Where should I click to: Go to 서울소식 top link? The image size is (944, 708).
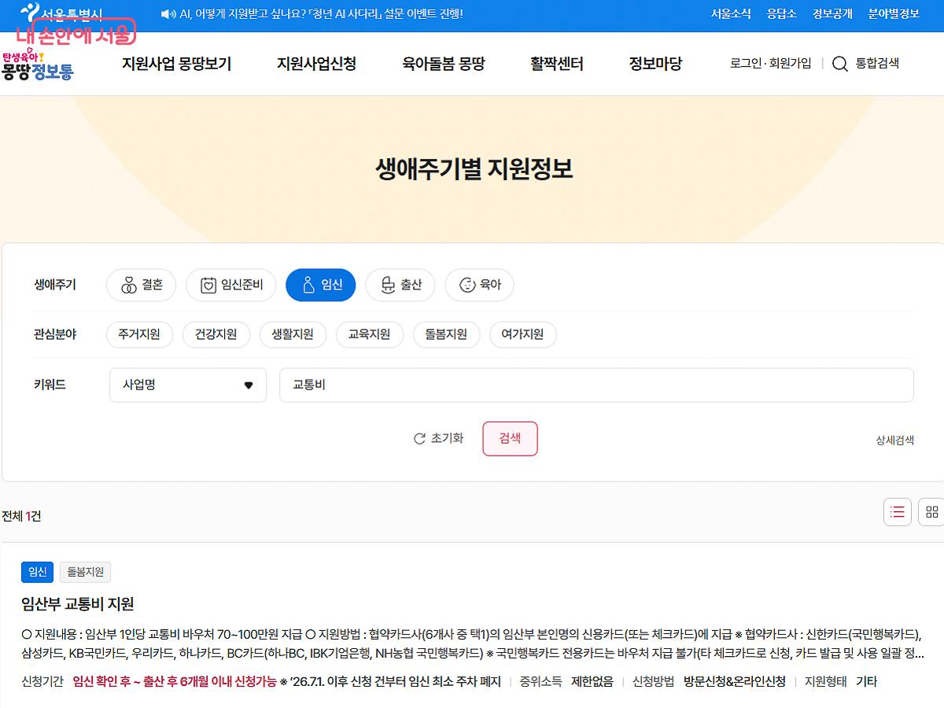coord(731,13)
